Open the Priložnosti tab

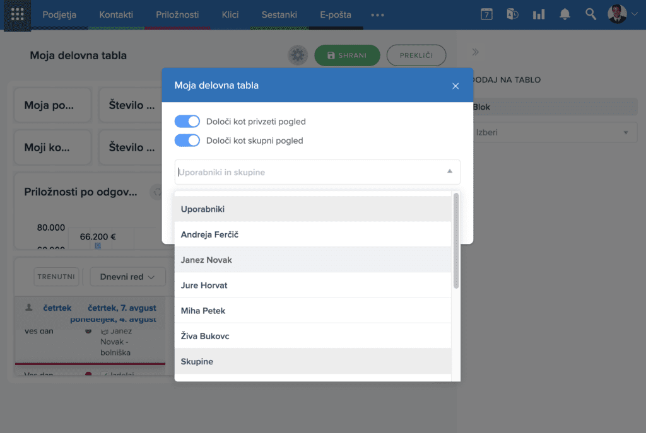[177, 14]
